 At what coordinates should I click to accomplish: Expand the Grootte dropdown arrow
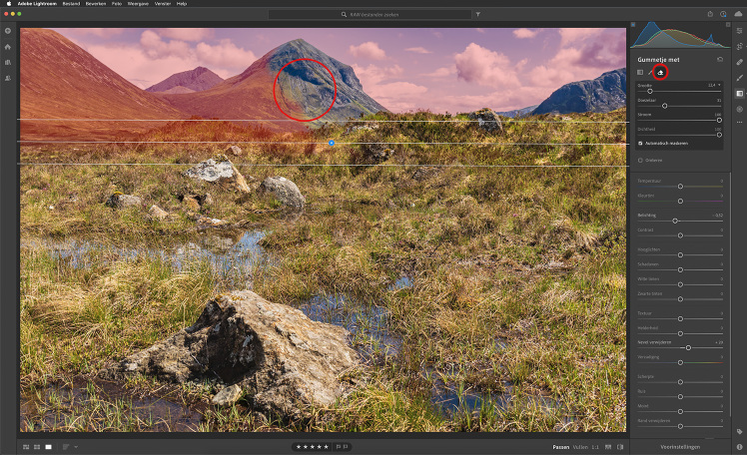pos(719,85)
